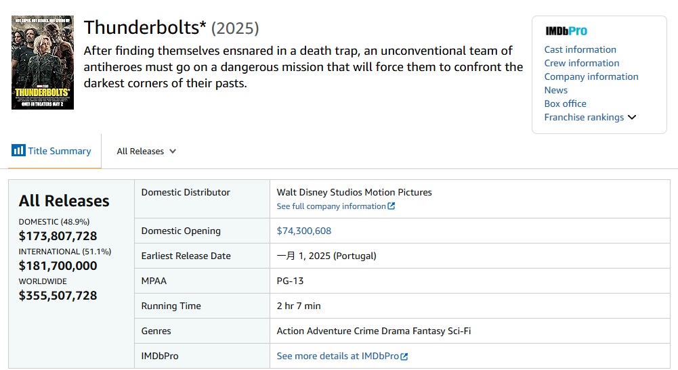Viewport: 678px width, 370px height.
Task: Go to the News link
Action: [555, 90]
